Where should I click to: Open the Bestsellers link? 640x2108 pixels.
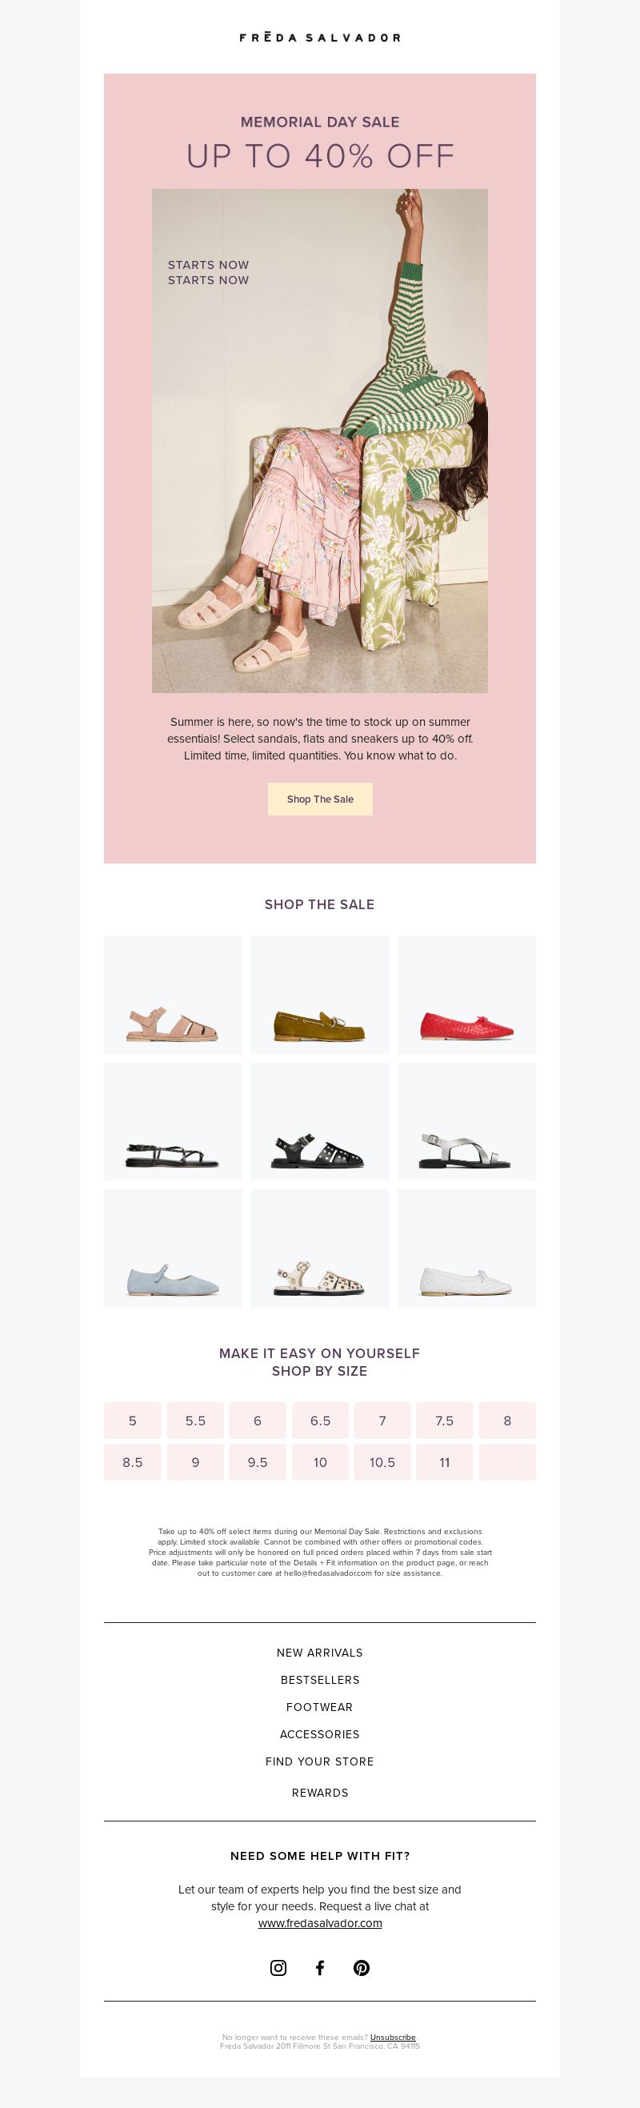point(320,1679)
